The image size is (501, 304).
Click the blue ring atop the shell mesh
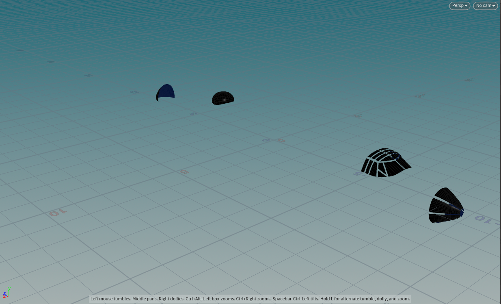click(396, 155)
